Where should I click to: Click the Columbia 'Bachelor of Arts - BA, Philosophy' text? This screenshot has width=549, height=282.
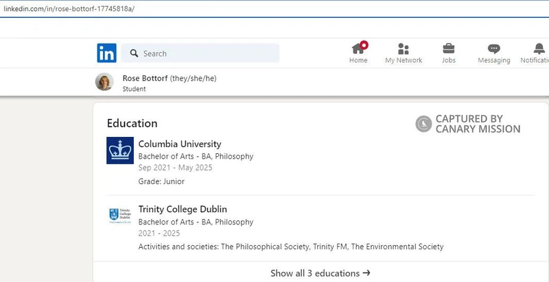click(196, 156)
